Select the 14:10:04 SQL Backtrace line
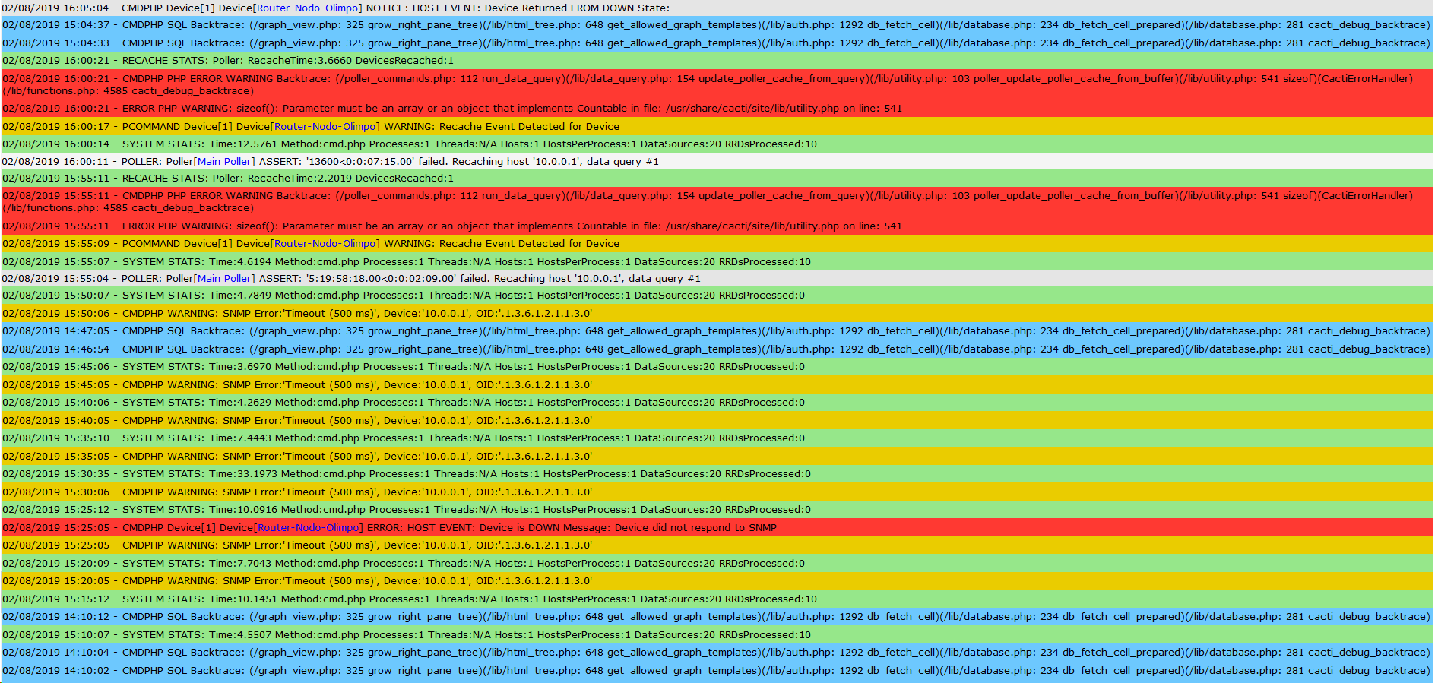This screenshot has width=1438, height=683. [717, 653]
